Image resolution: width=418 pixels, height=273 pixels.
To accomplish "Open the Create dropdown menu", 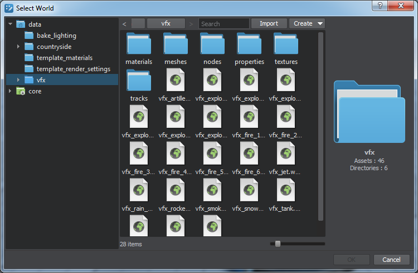I will pos(307,23).
